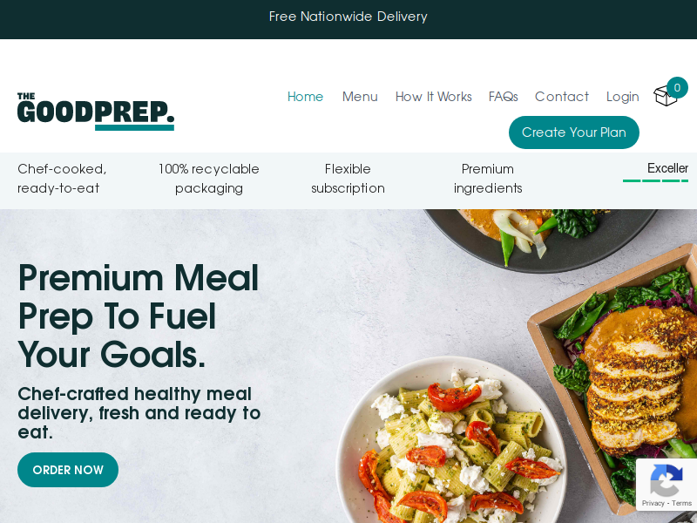Open the Menu page
This screenshot has width=697, height=523.
(x=360, y=97)
